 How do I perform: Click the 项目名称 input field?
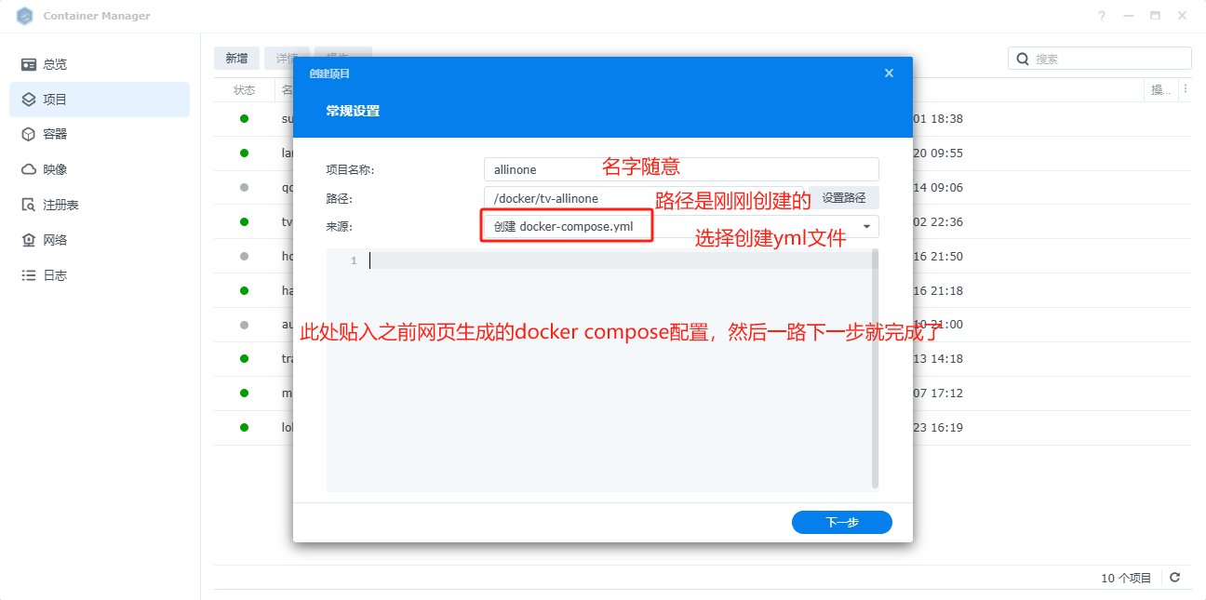pyautogui.click(x=681, y=169)
